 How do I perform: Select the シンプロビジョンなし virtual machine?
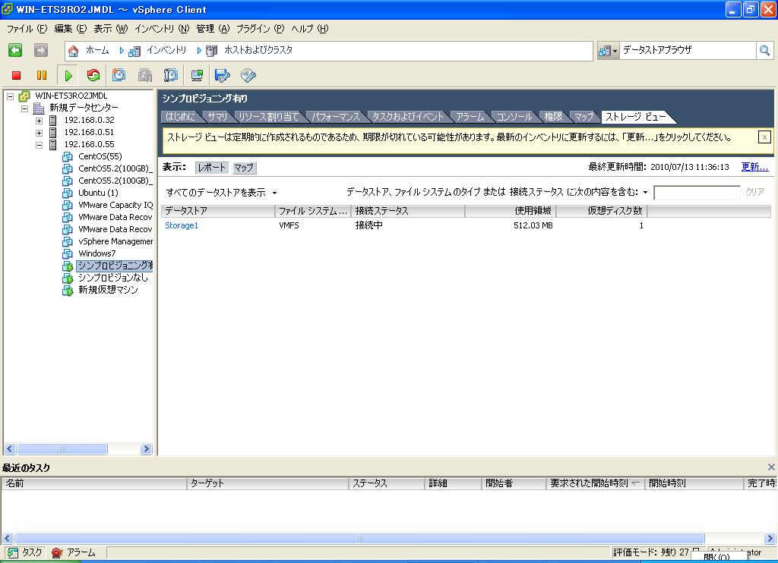pyautogui.click(x=113, y=278)
